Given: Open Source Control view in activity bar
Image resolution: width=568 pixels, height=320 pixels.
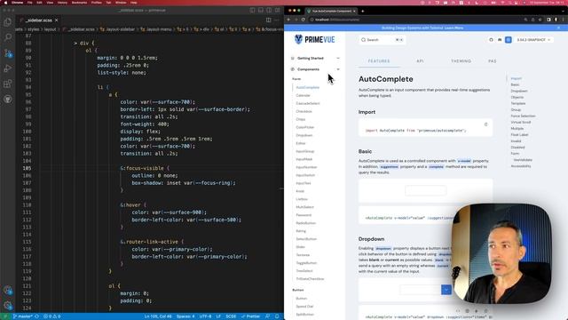Looking at the screenshot, I should 8,53.
